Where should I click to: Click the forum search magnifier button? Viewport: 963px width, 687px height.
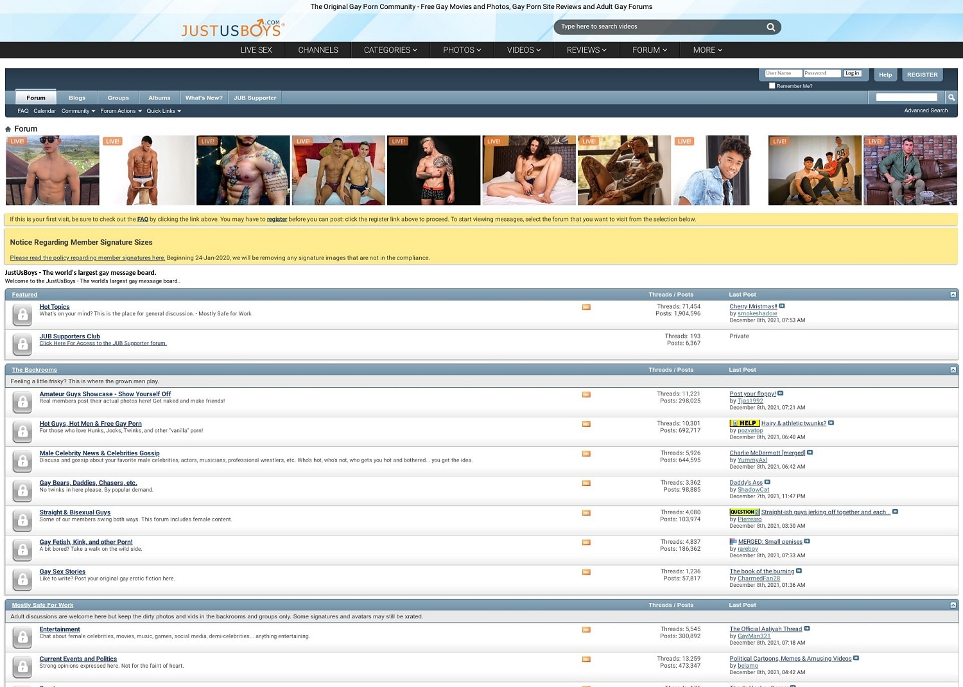(951, 98)
